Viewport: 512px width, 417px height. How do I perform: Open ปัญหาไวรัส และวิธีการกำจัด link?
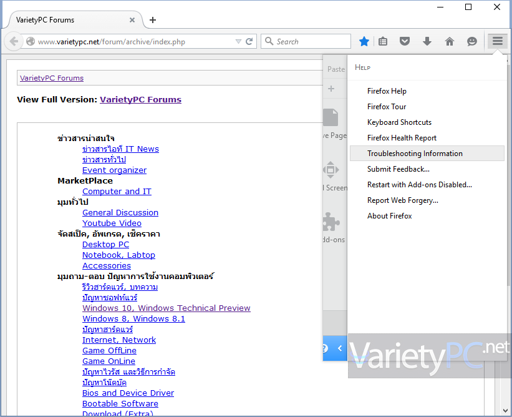[x=128, y=372]
